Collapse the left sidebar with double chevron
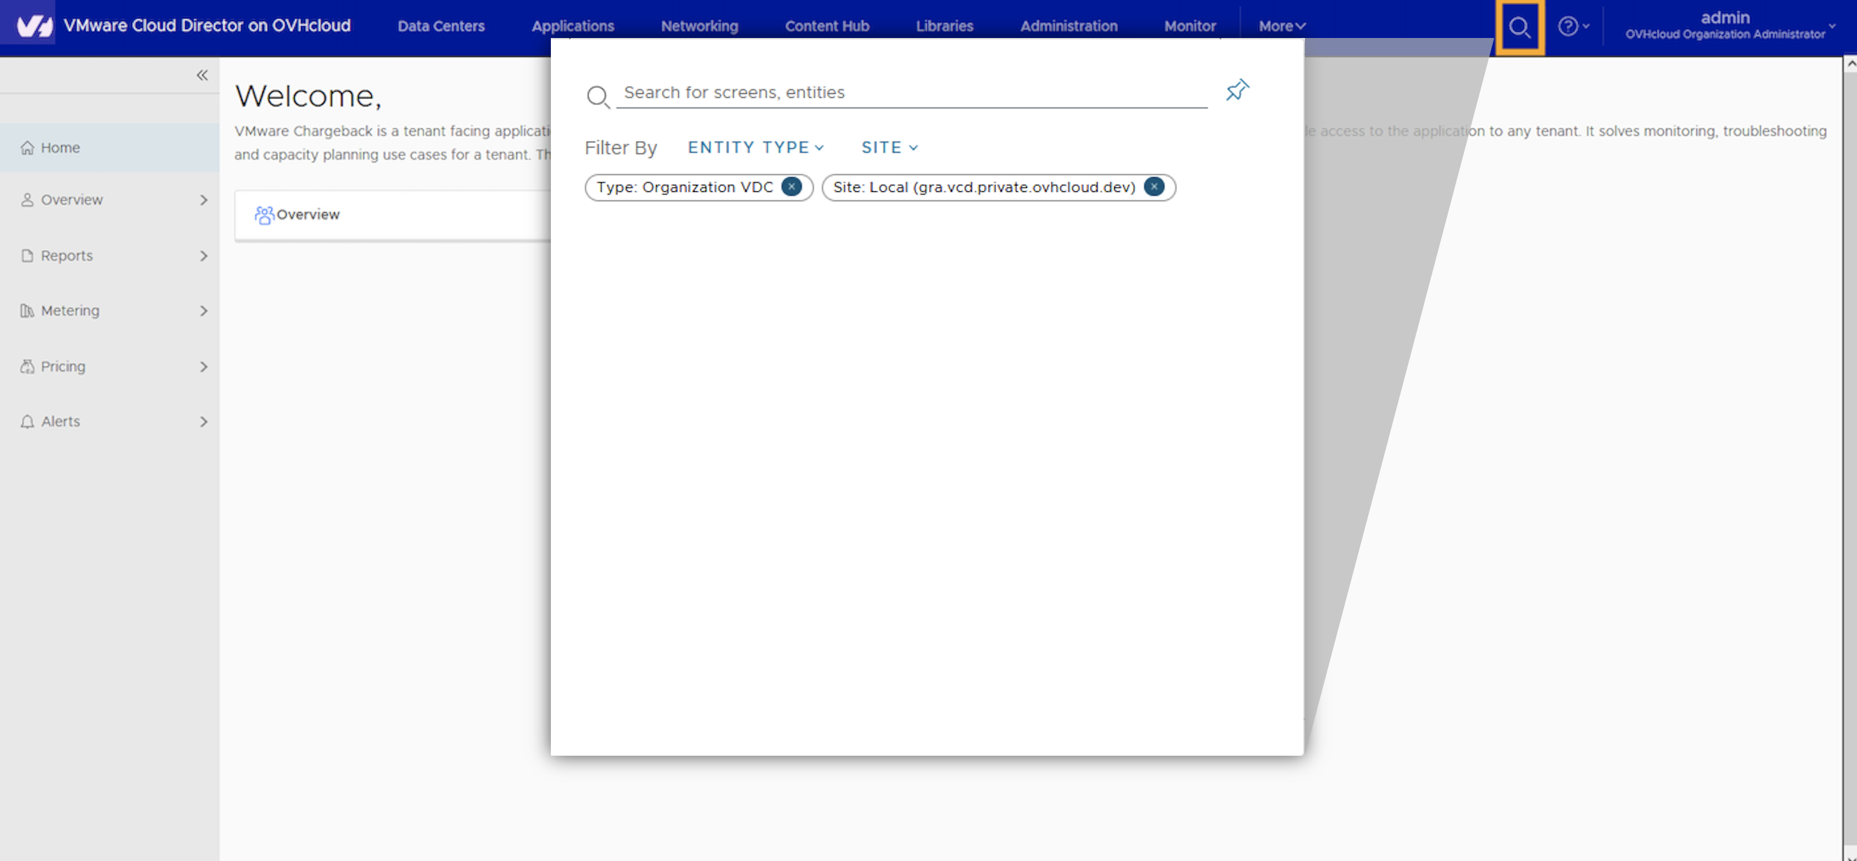The height and width of the screenshot is (861, 1857). pos(202,75)
